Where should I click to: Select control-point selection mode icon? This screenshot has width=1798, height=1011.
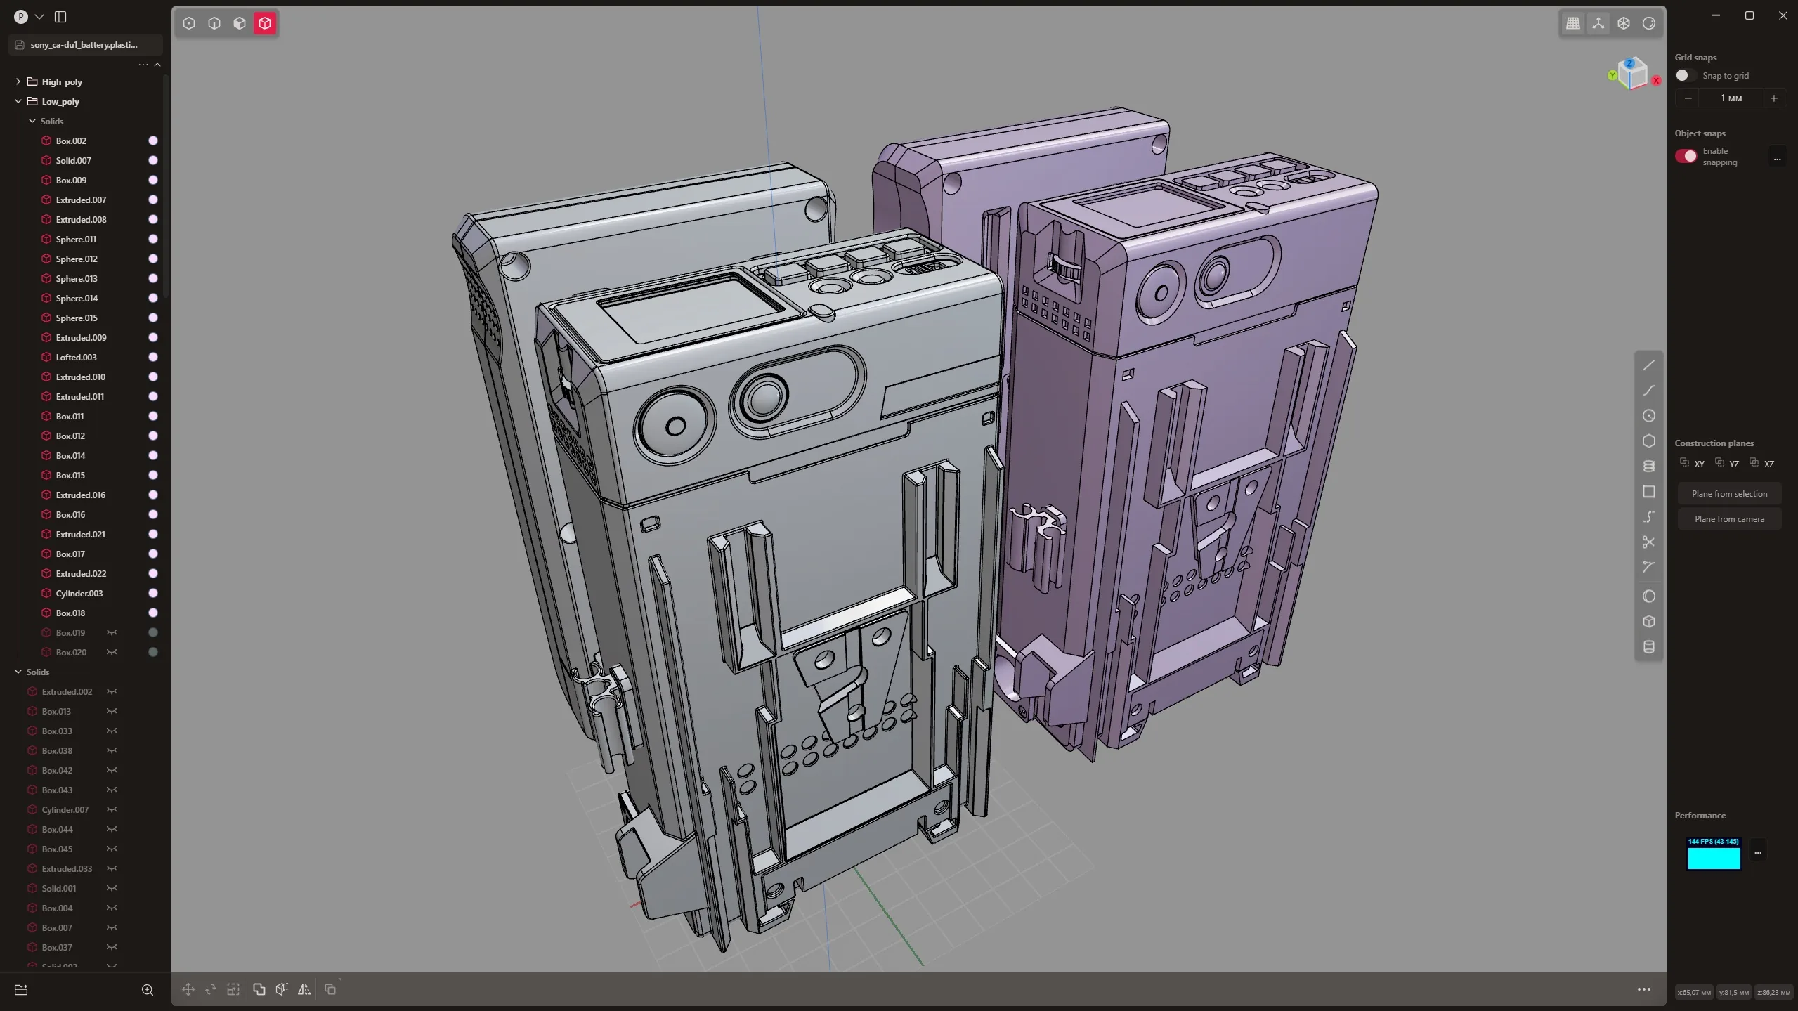pos(189,23)
